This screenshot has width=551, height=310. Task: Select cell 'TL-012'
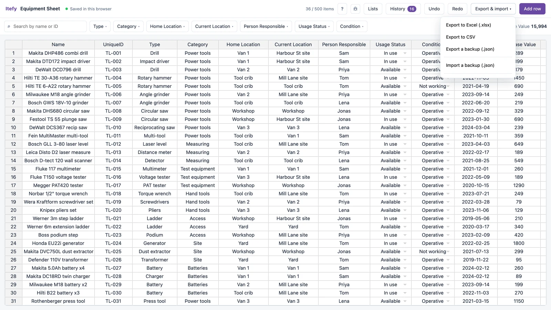(x=113, y=144)
